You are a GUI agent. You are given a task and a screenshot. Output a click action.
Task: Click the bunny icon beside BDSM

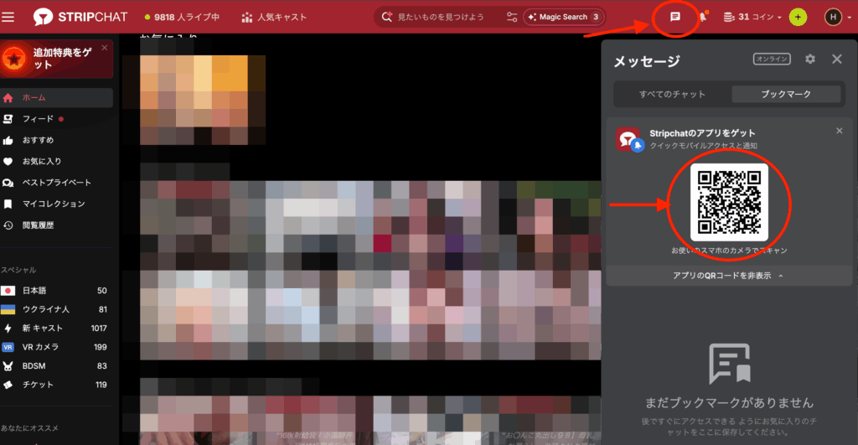click(x=8, y=366)
